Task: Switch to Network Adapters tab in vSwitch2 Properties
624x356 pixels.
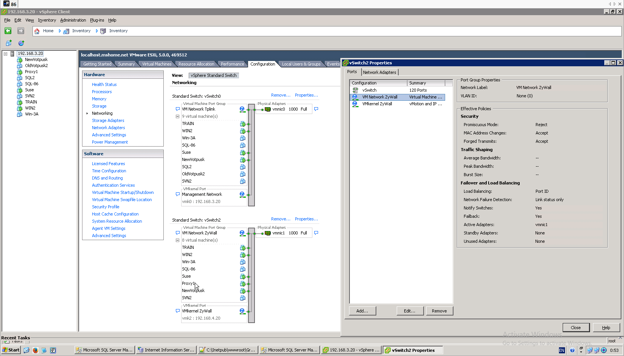Action: pyautogui.click(x=379, y=72)
